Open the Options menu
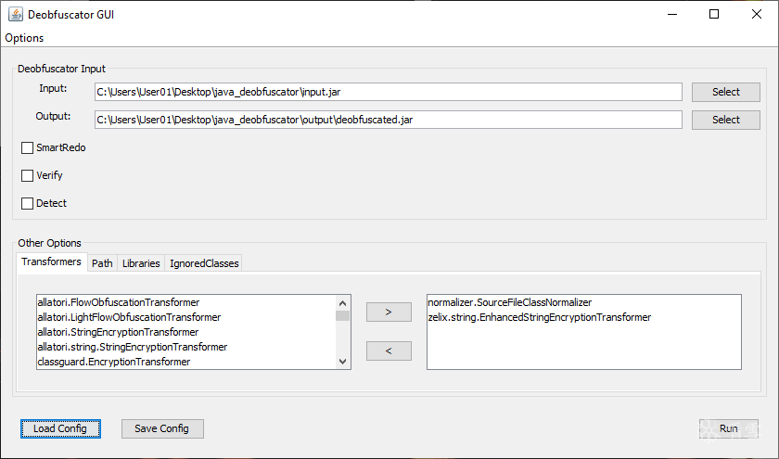This screenshot has height=459, width=779. [x=24, y=38]
